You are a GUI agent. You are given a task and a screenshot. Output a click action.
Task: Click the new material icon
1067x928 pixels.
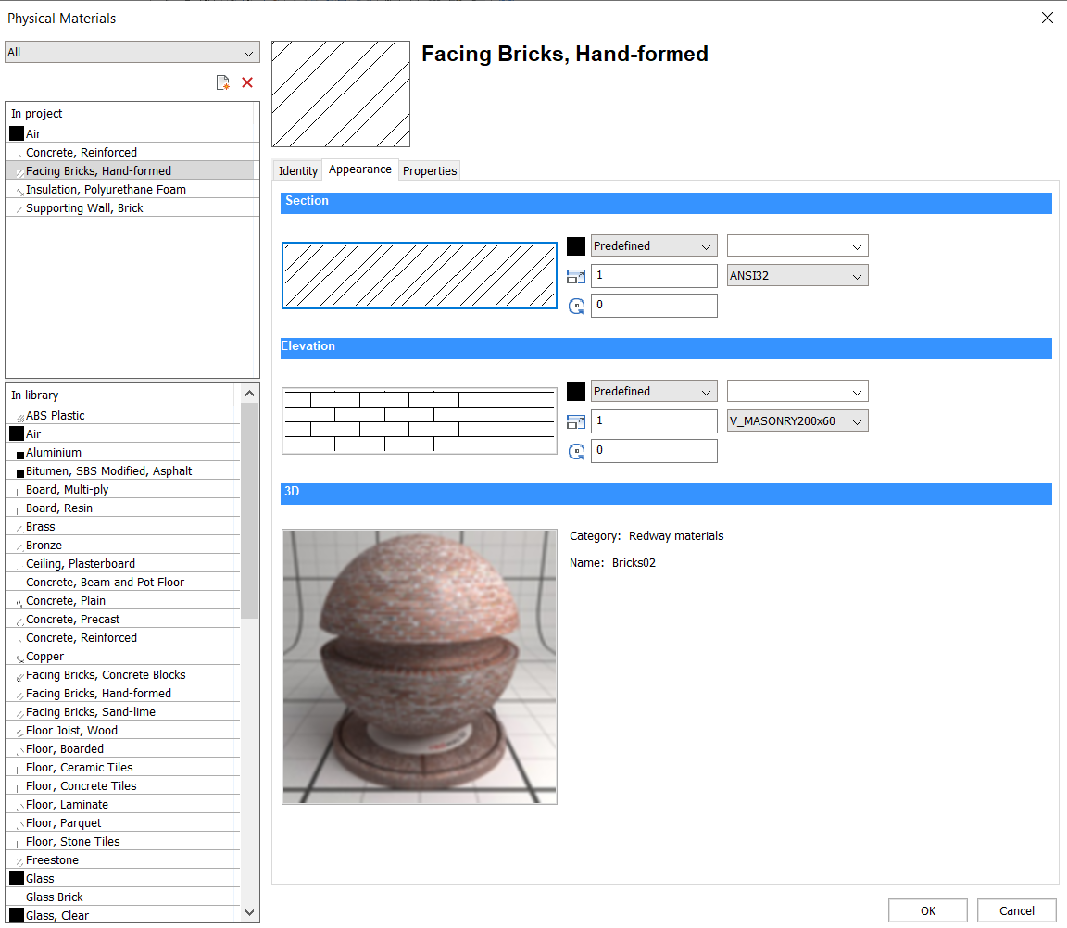pyautogui.click(x=222, y=83)
